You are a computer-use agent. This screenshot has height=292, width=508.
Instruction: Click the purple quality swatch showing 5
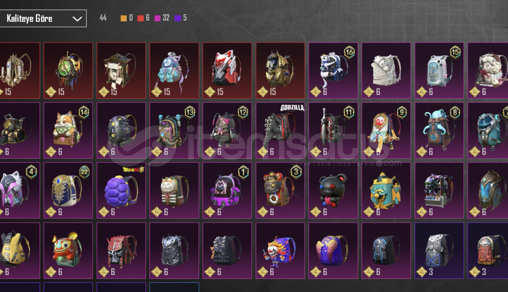coord(178,18)
